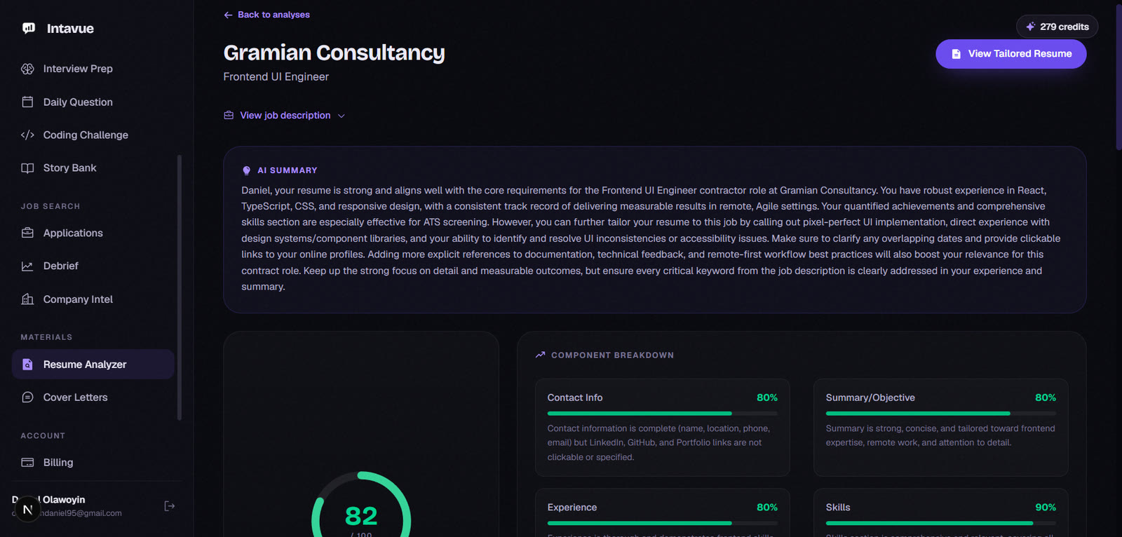
Task: Navigate to Story Bank
Action: (x=93, y=168)
